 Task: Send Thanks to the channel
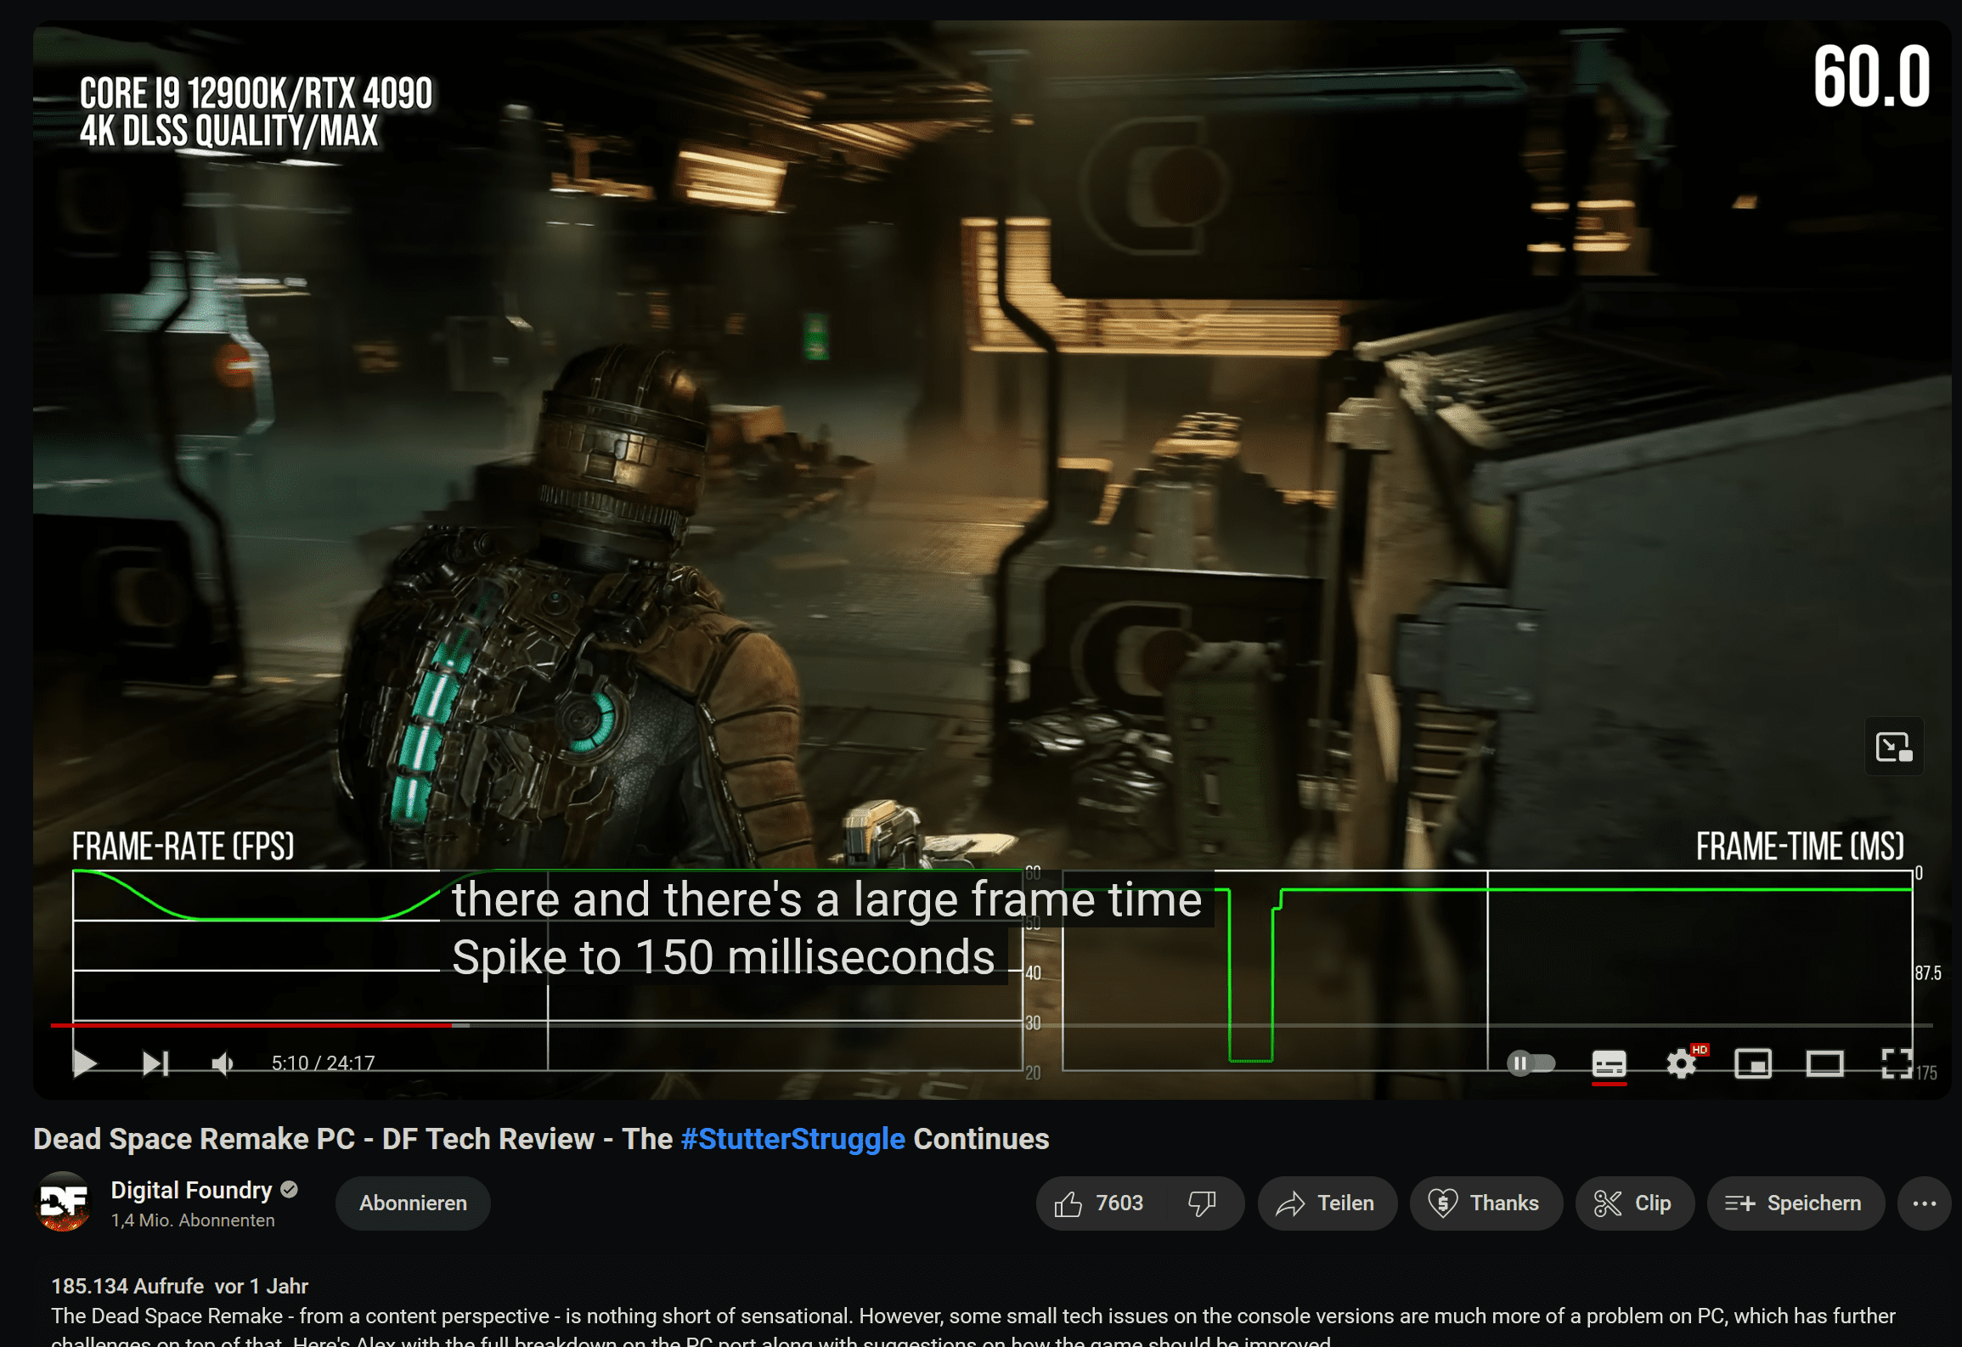(x=1486, y=1203)
